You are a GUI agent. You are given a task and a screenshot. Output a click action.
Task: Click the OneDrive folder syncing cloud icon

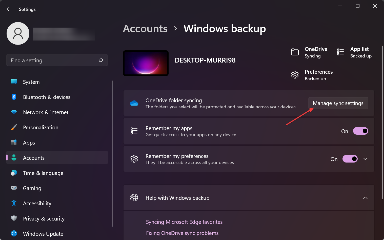tap(134, 103)
